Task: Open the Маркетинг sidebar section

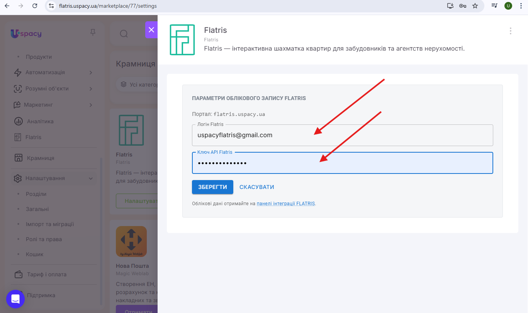Action: (x=38, y=105)
